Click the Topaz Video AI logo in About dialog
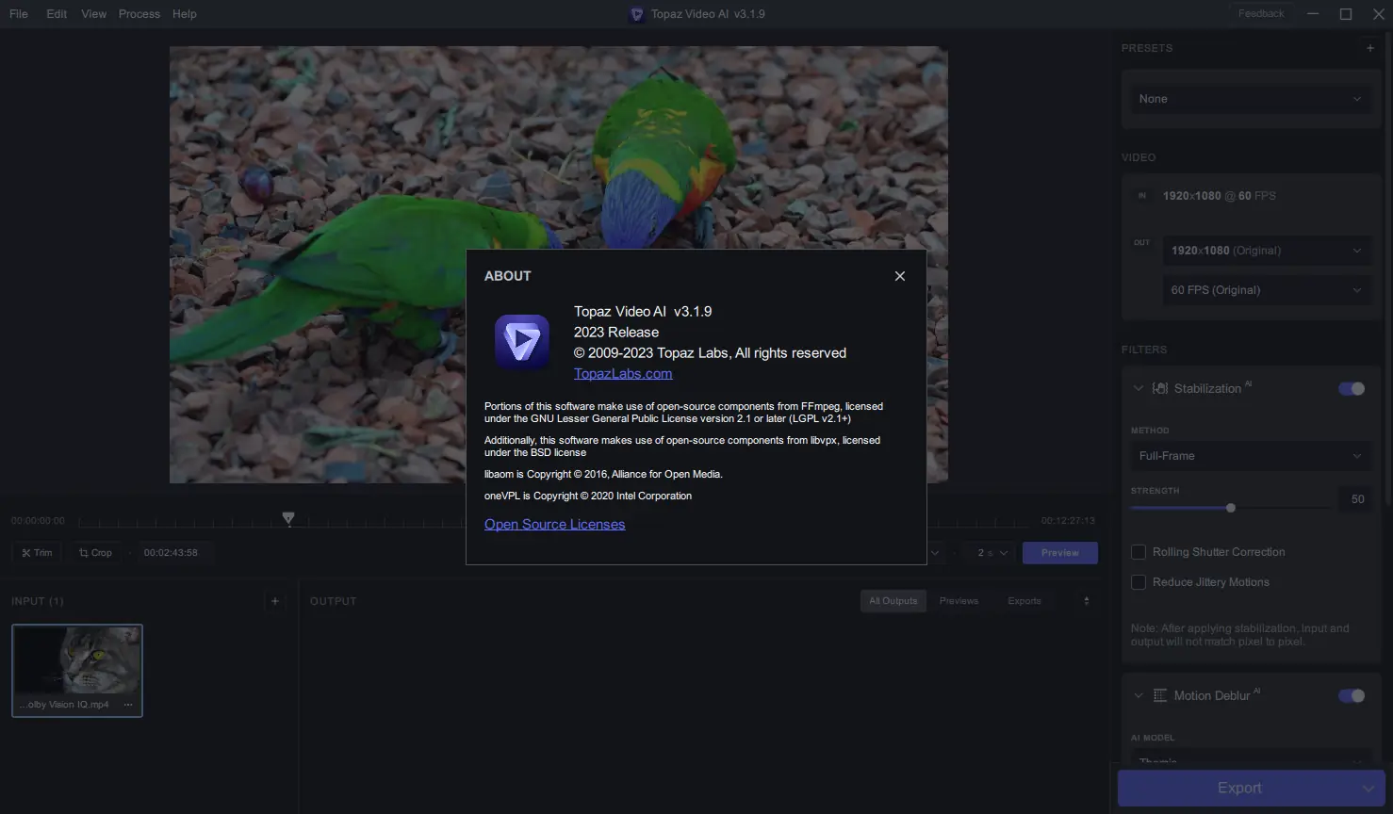 coord(522,342)
